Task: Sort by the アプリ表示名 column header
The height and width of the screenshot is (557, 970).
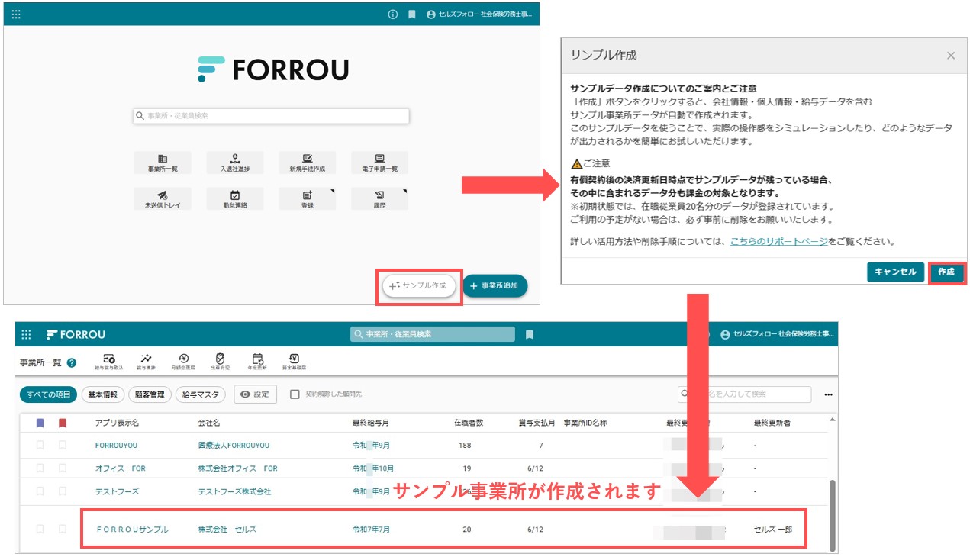Action: pos(117,423)
